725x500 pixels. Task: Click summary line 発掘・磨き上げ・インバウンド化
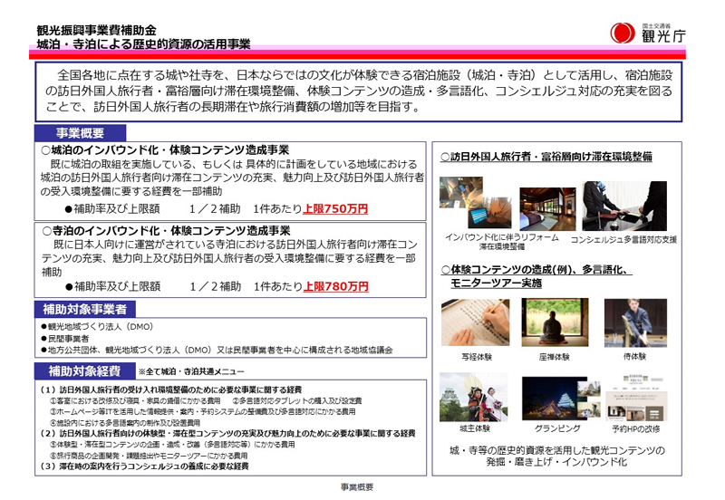click(556, 462)
